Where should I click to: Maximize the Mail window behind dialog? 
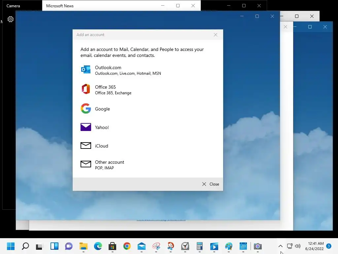(x=257, y=16)
